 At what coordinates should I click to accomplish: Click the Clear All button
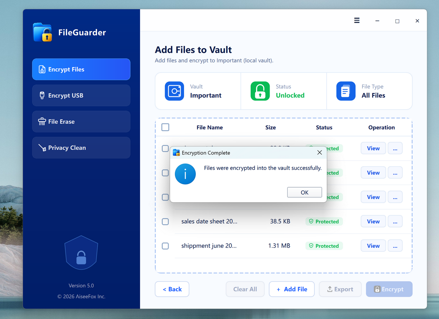pos(245,289)
